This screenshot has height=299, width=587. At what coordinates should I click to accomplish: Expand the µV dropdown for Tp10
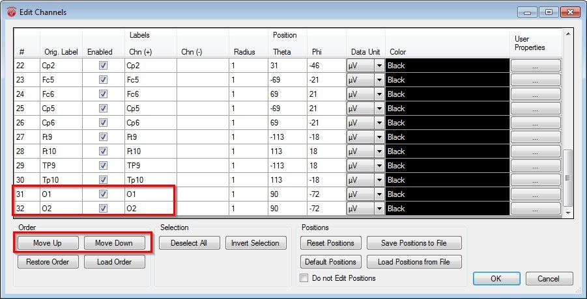379,180
